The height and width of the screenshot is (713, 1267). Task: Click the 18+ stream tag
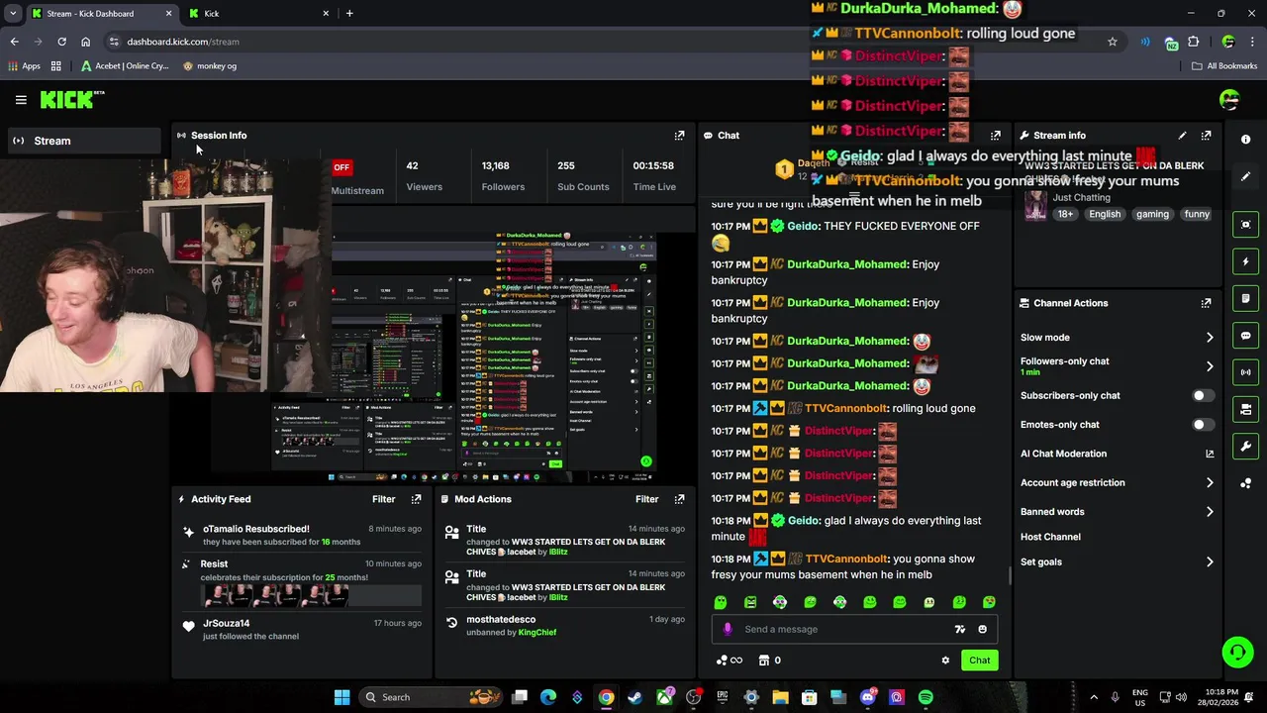tap(1065, 214)
